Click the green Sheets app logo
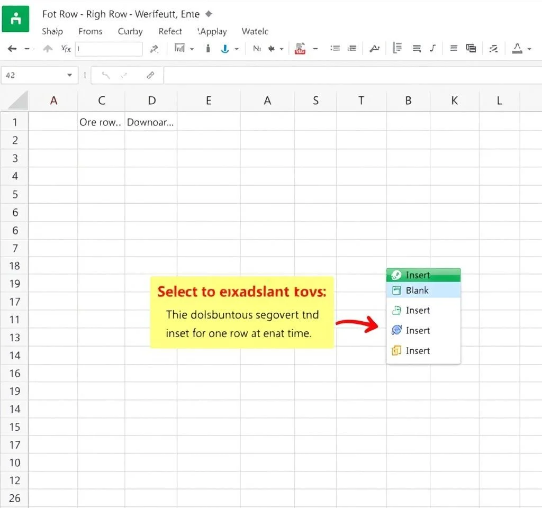This screenshot has height=508, width=542. [16, 19]
